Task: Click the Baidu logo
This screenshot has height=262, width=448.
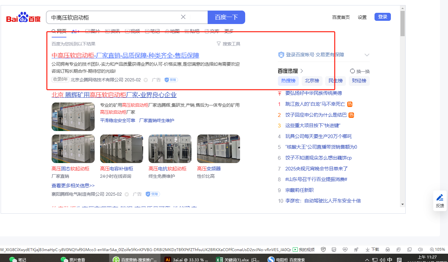Action: coord(23,17)
